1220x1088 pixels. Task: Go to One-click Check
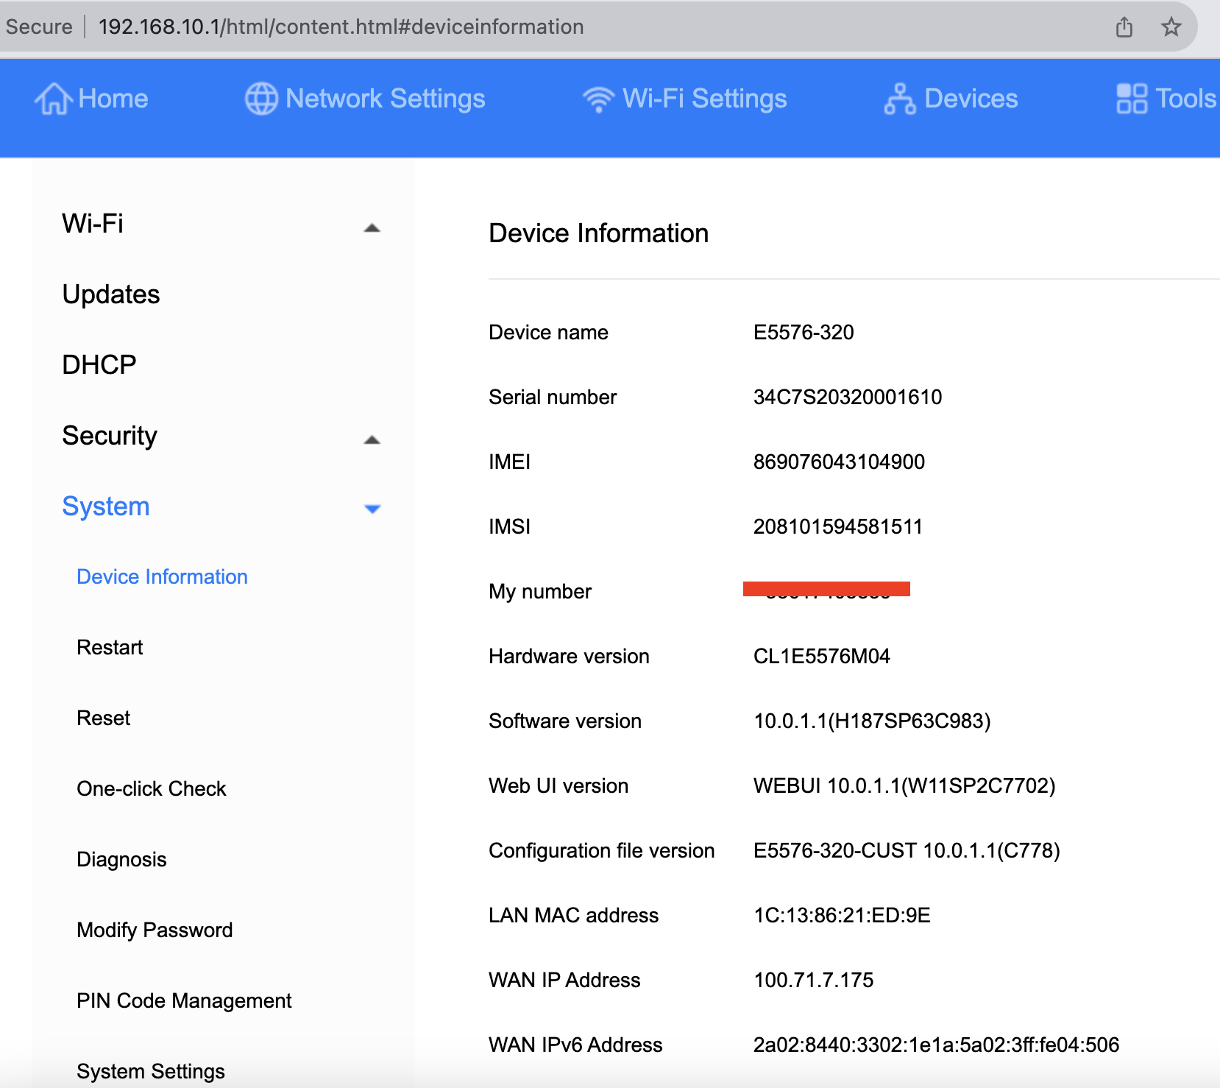pos(151,789)
